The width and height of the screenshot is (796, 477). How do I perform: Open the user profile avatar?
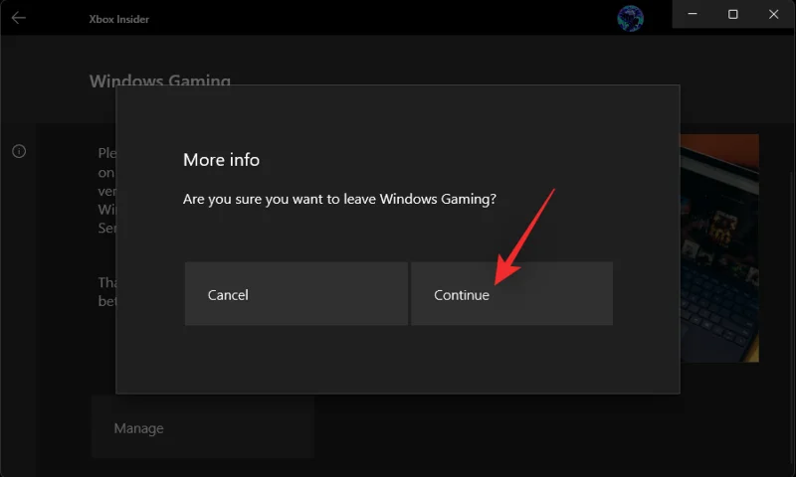[630, 18]
